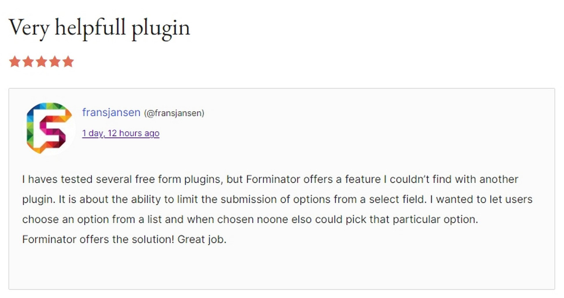Image resolution: width=564 pixels, height=298 pixels.
Task: Open the '1 day, 12 hours ago' permalink
Action: point(121,133)
